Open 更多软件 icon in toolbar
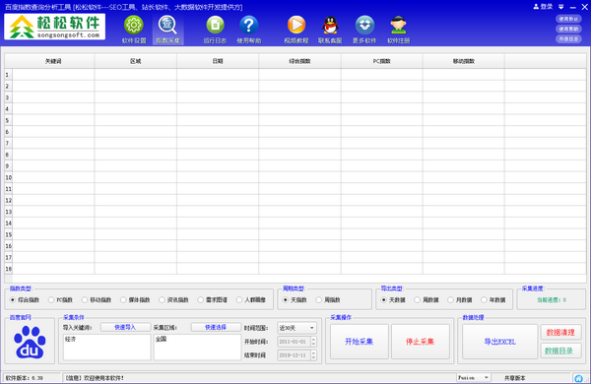The image size is (591, 384). coord(364,26)
